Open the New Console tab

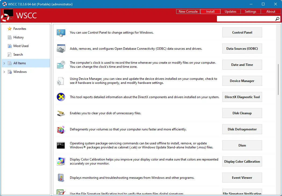(x=188, y=12)
